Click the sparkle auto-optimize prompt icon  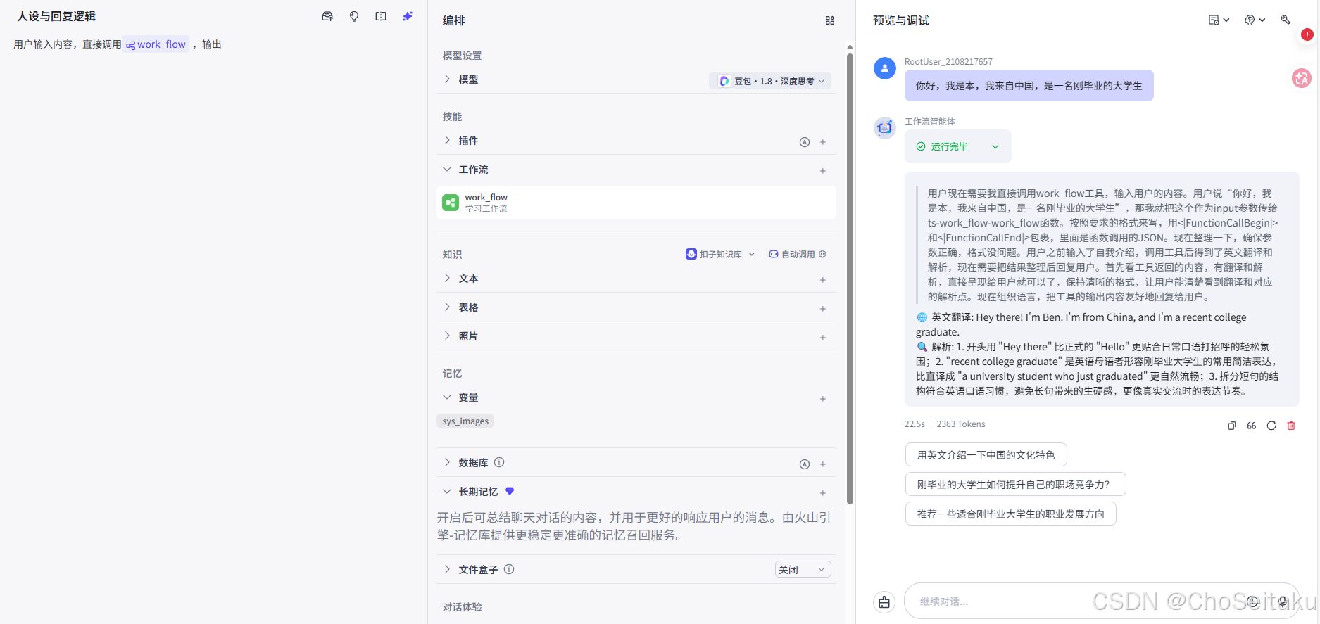[x=408, y=16]
